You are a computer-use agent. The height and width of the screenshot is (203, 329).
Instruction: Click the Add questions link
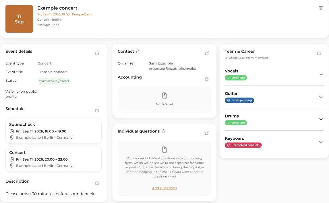point(164,188)
